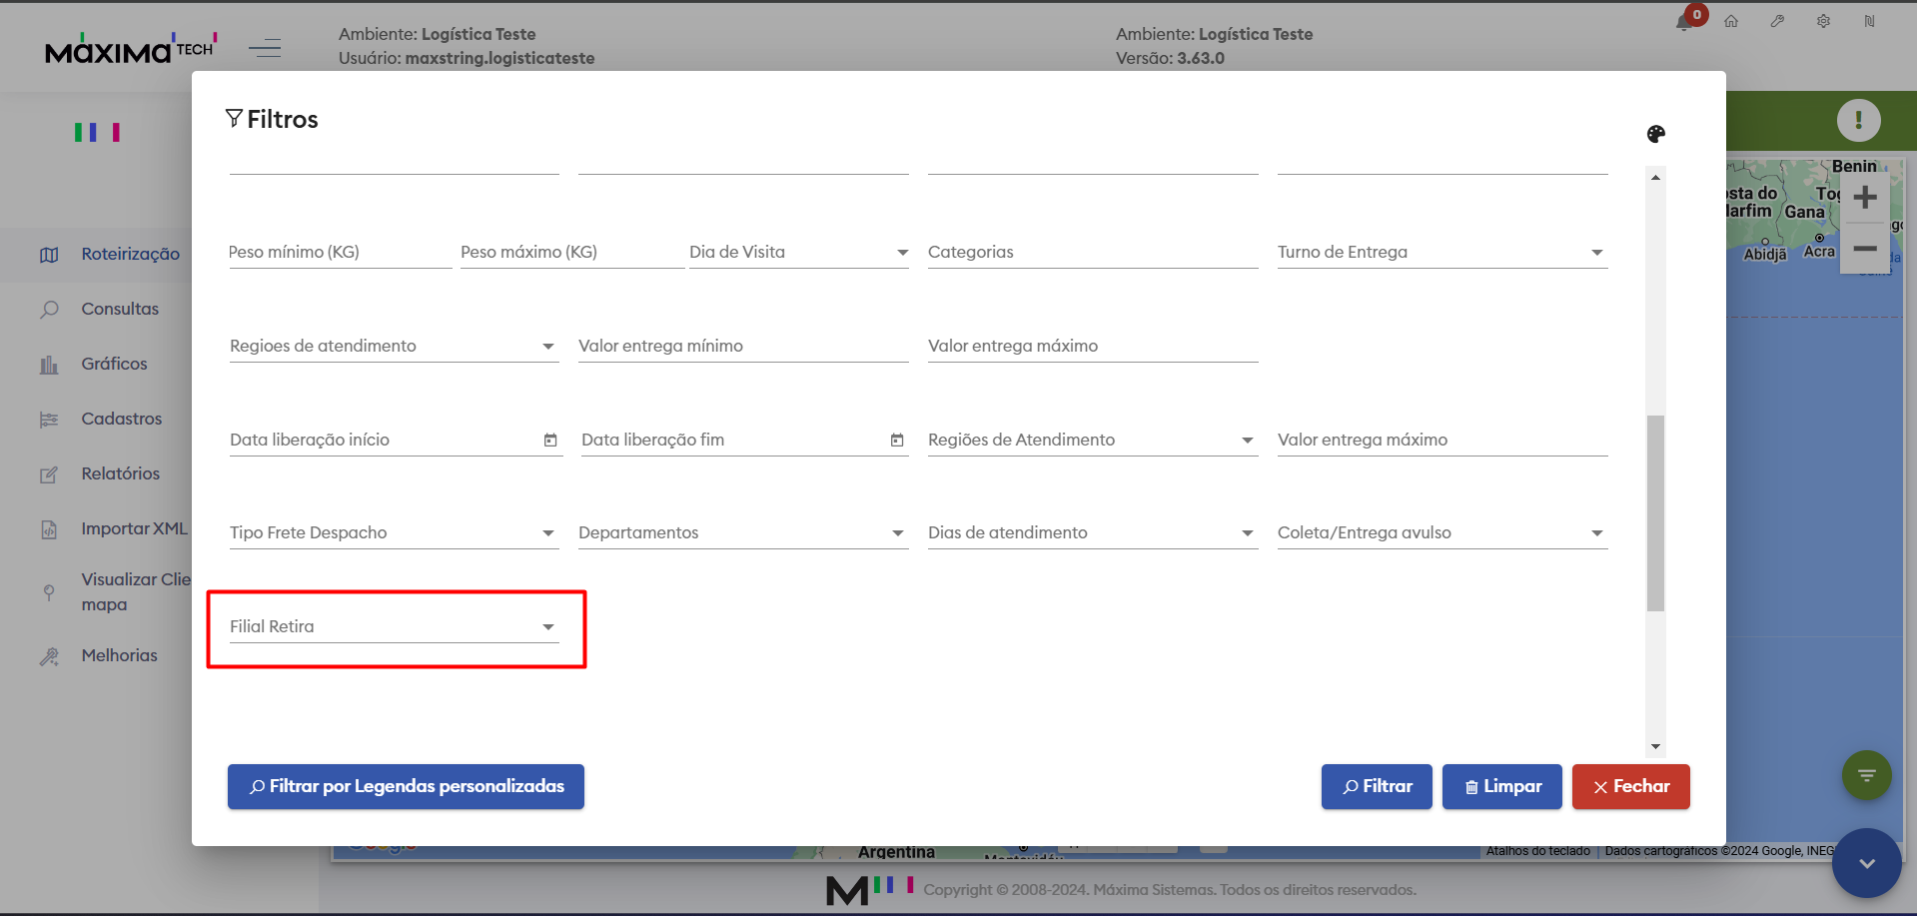Expand the Regioes de atendimento dropdown
This screenshot has width=1917, height=916.
[394, 347]
